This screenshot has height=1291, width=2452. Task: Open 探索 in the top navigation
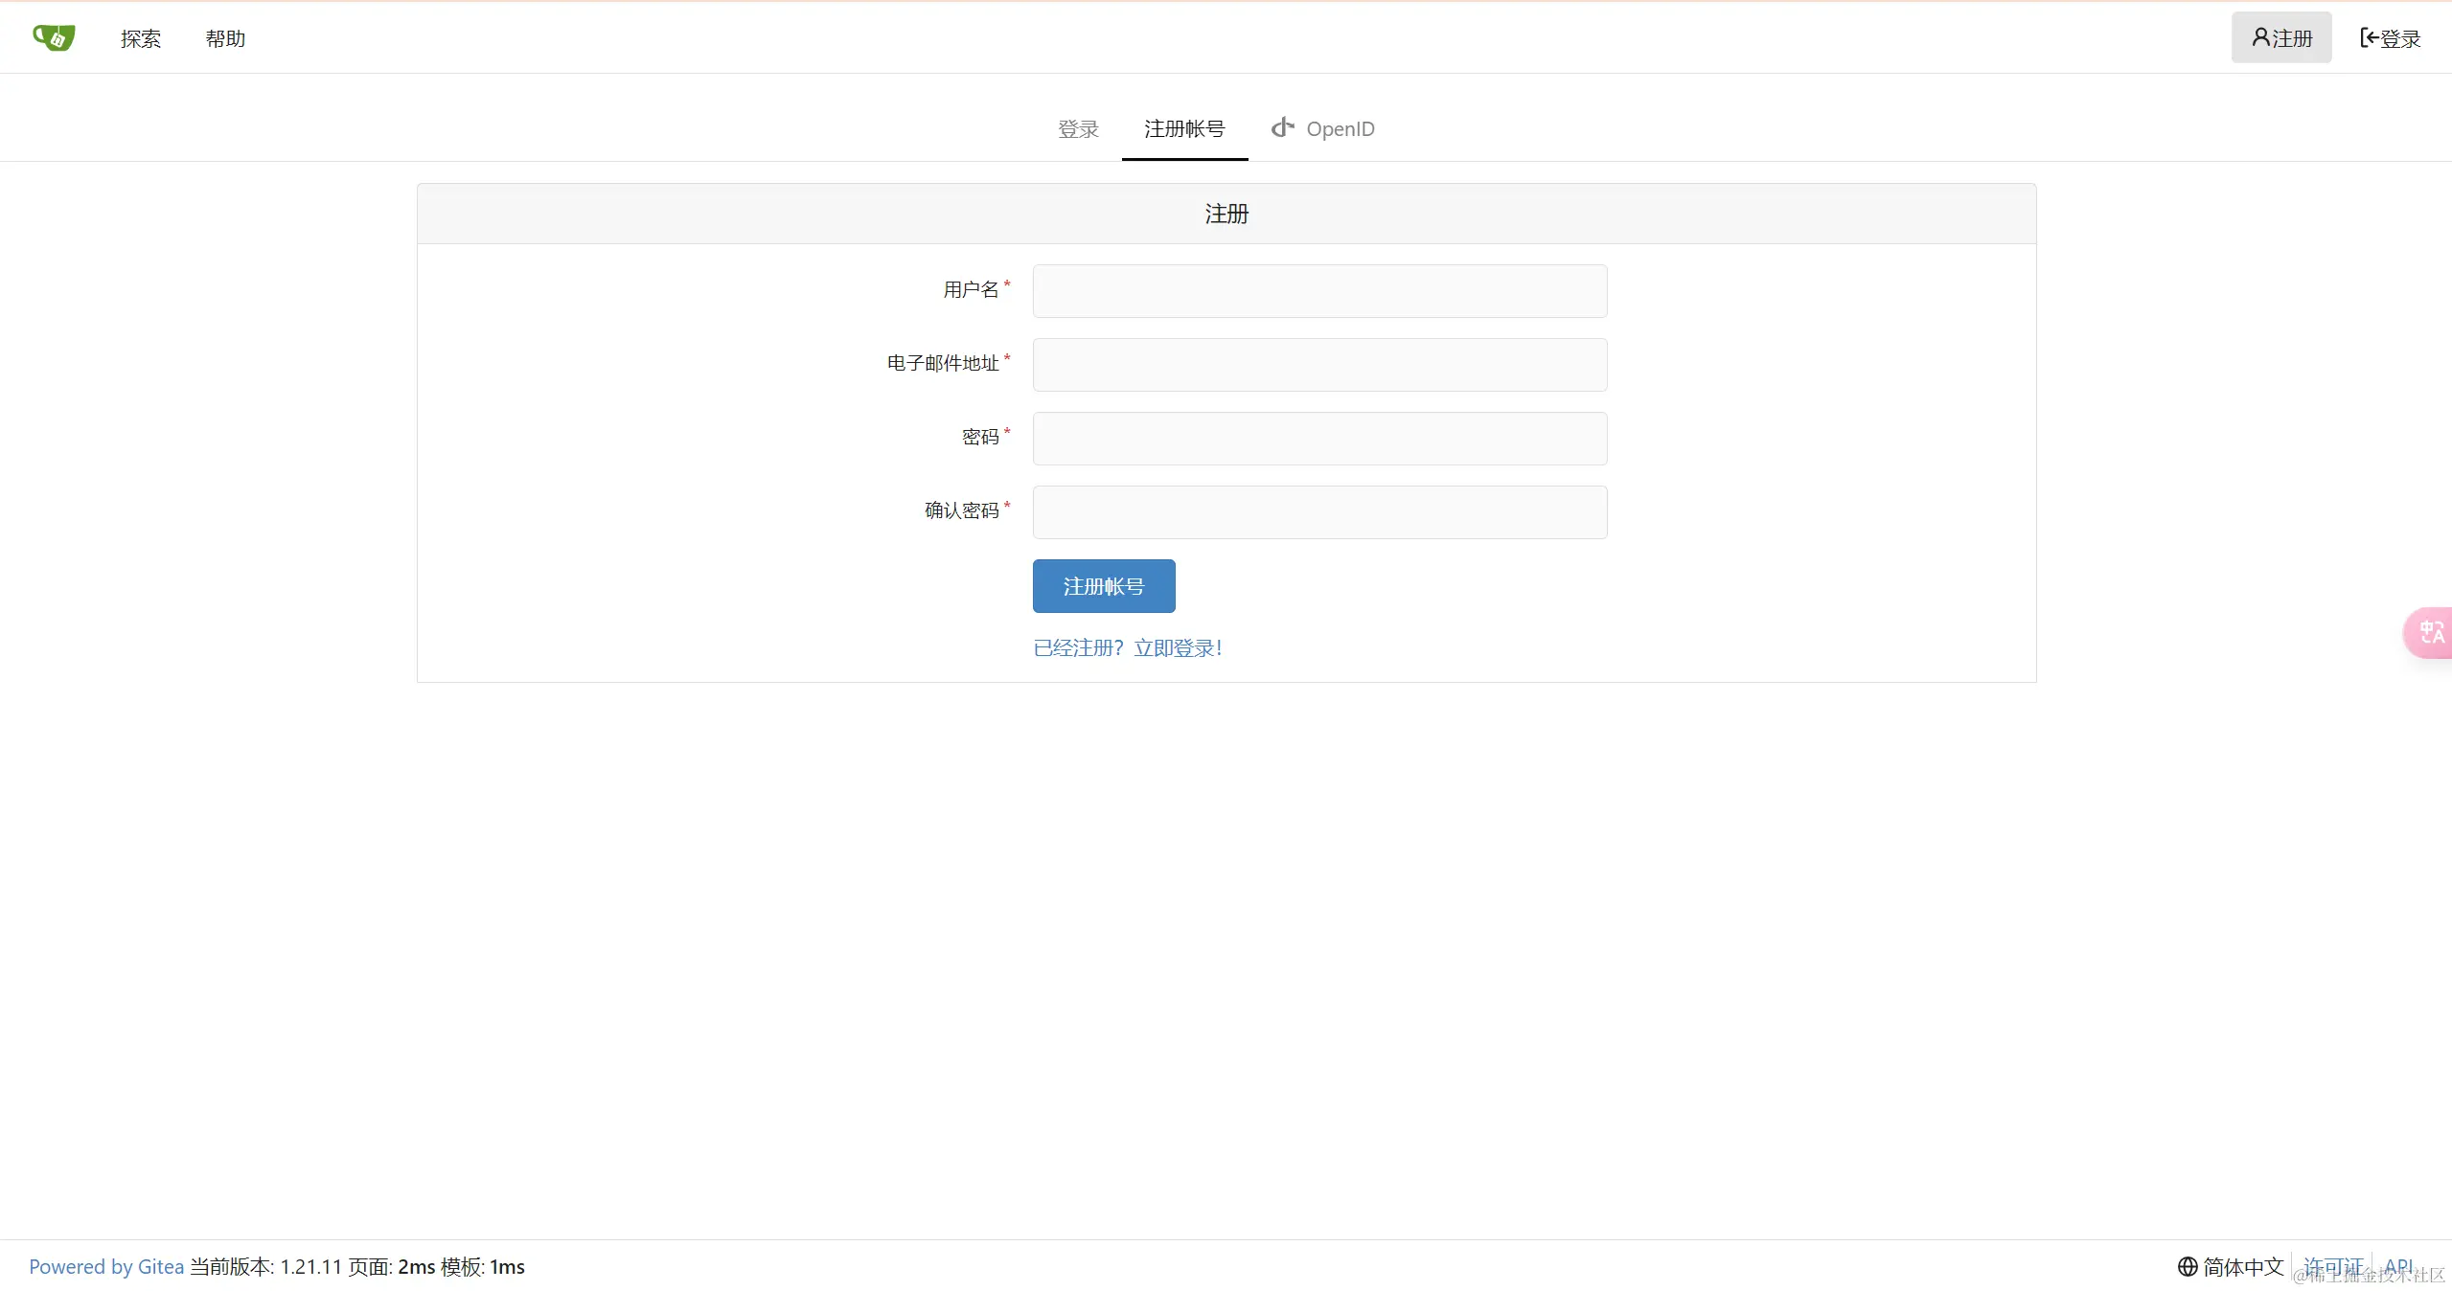[x=140, y=38]
